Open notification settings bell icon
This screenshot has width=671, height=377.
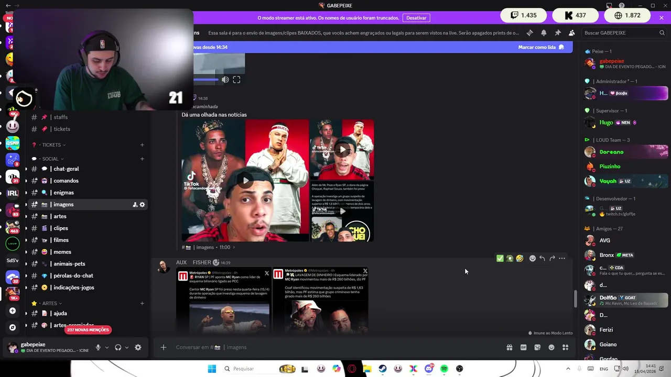(x=544, y=32)
